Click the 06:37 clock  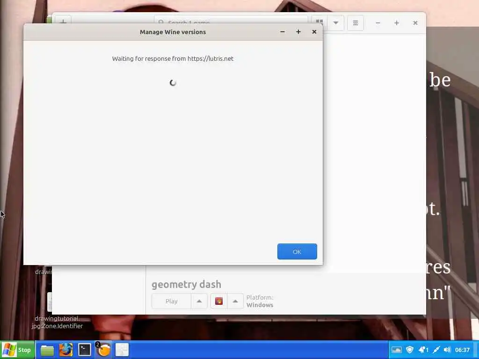pyautogui.click(x=462, y=350)
